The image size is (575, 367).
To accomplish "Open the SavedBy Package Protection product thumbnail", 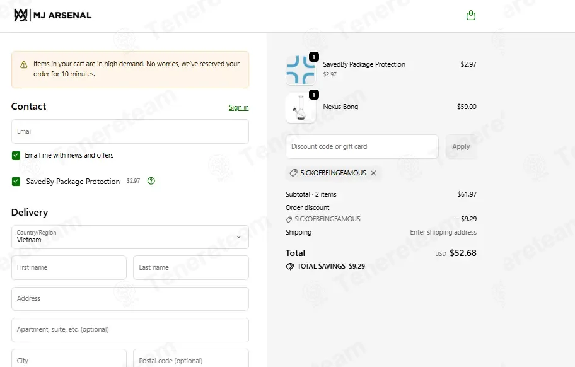I will (301, 69).
